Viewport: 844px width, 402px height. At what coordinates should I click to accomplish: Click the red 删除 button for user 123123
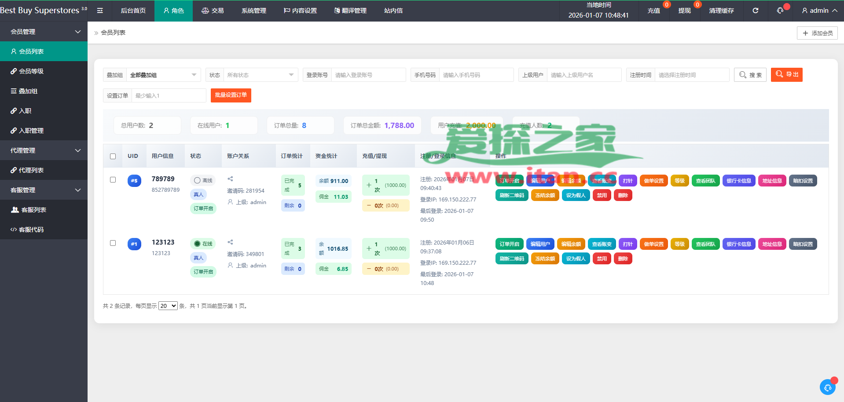point(623,259)
